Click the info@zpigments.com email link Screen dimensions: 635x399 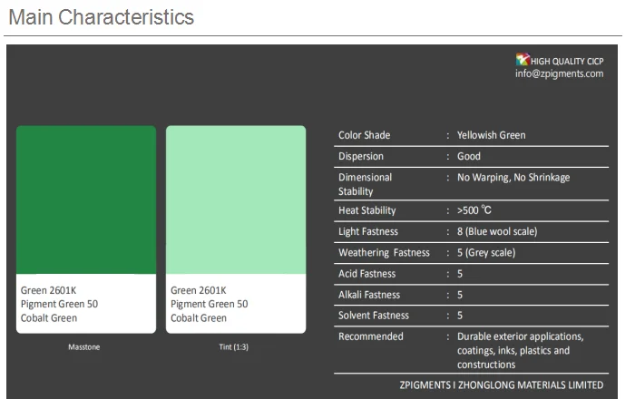click(559, 73)
